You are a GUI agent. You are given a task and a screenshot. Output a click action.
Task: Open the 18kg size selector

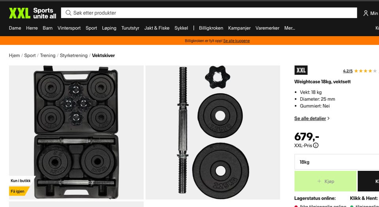tap(337, 162)
